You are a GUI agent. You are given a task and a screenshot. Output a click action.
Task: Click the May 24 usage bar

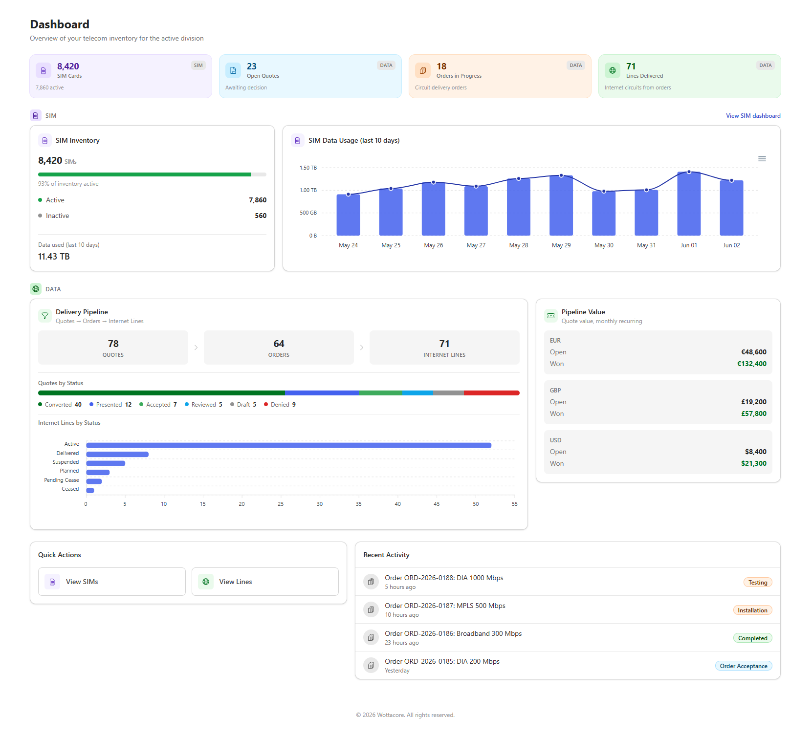(x=348, y=215)
